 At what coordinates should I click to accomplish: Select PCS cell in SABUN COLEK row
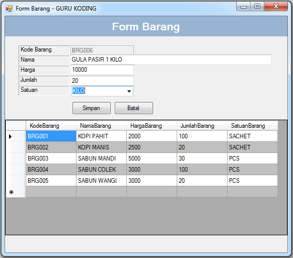click(252, 169)
